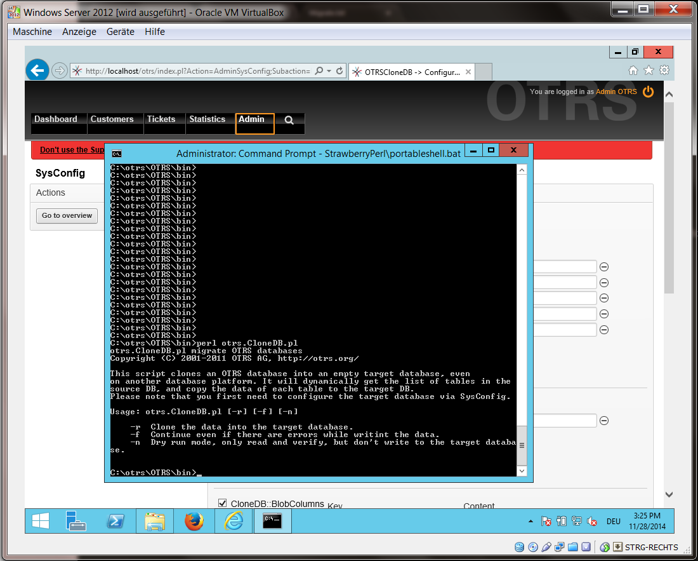Click the Go to overview button

pos(66,215)
